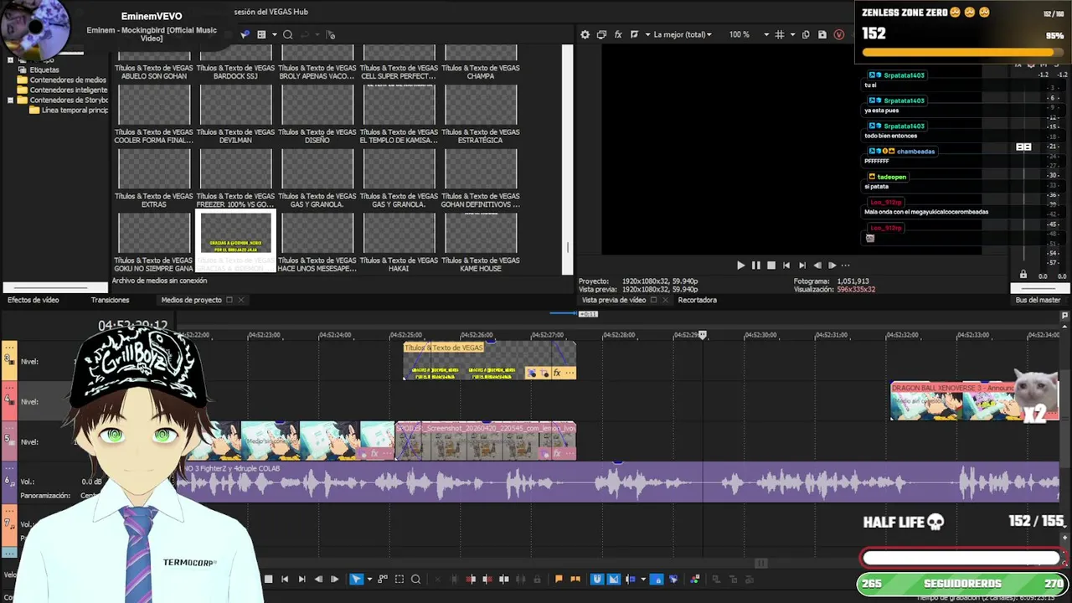Image resolution: width=1072 pixels, height=603 pixels.
Task: Click the Views icon in Project Media toolbar
Action: point(261,34)
